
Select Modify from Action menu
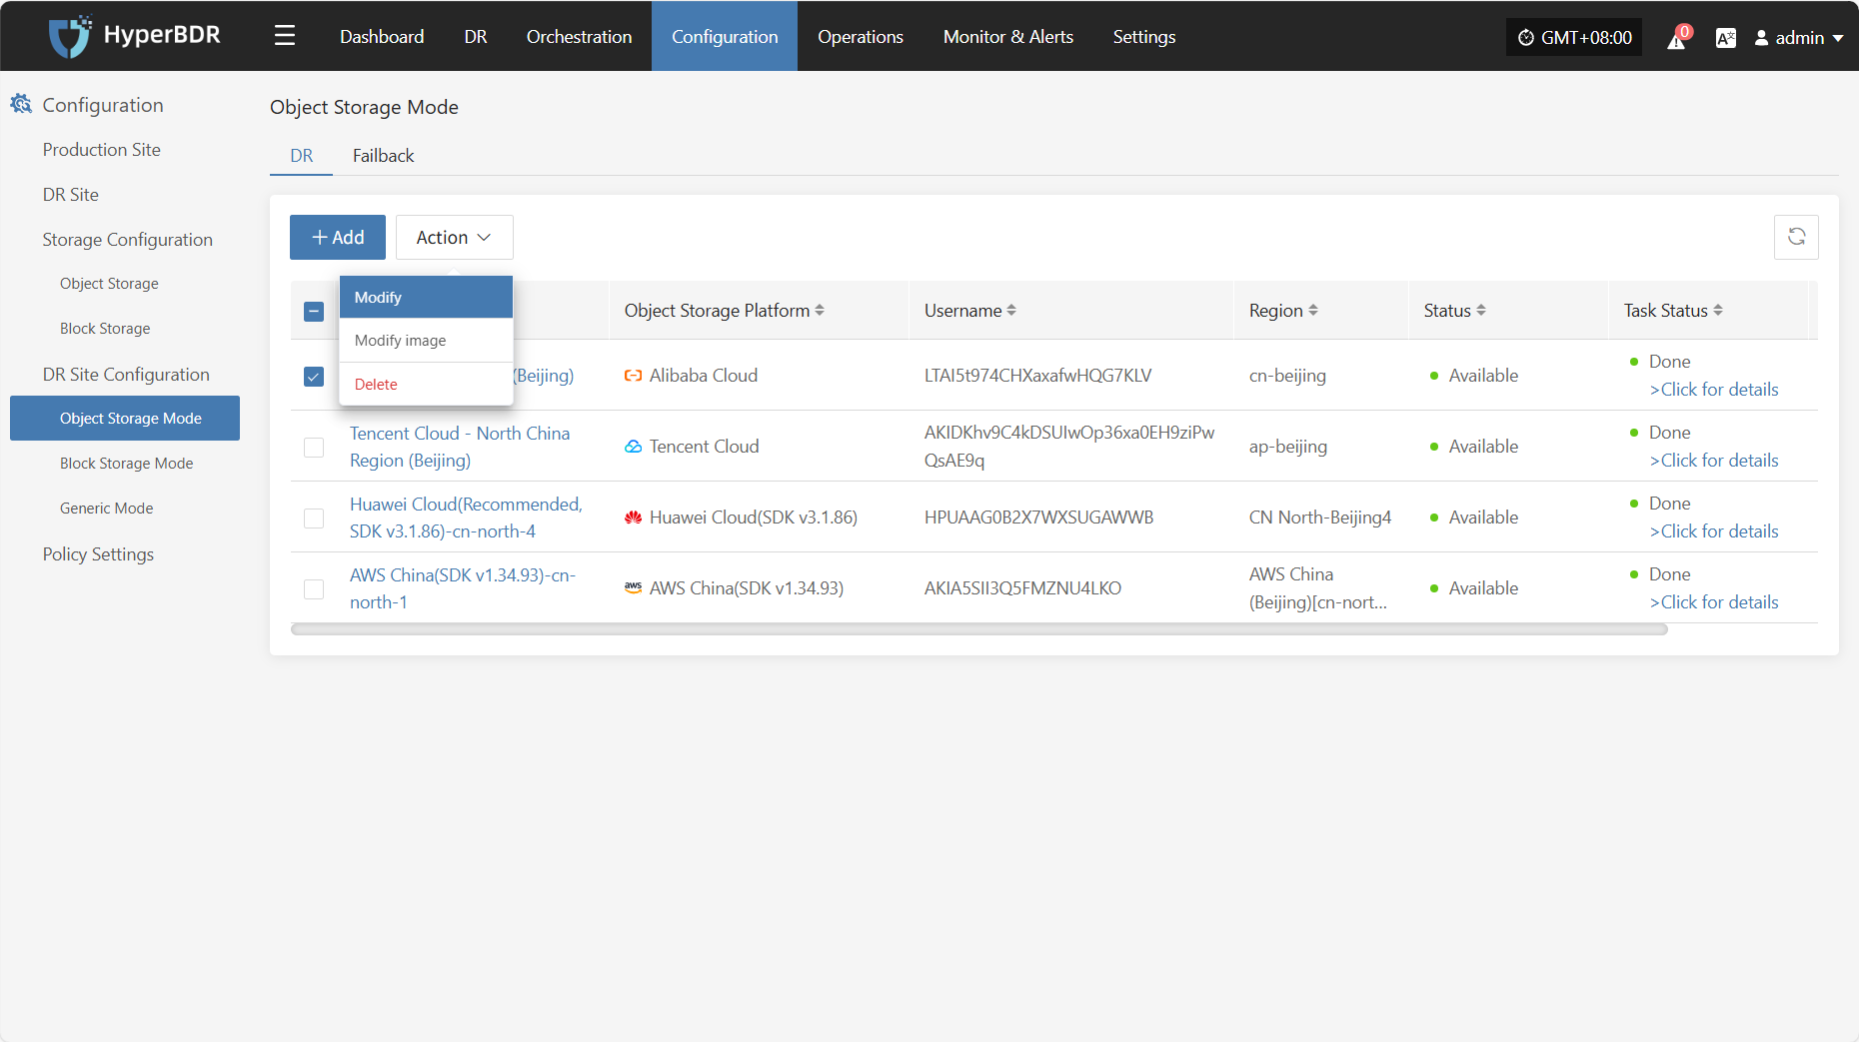426,297
